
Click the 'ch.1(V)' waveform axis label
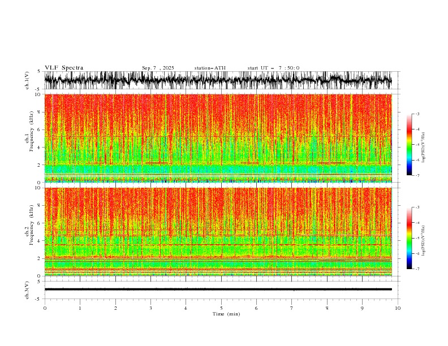pos(27,80)
